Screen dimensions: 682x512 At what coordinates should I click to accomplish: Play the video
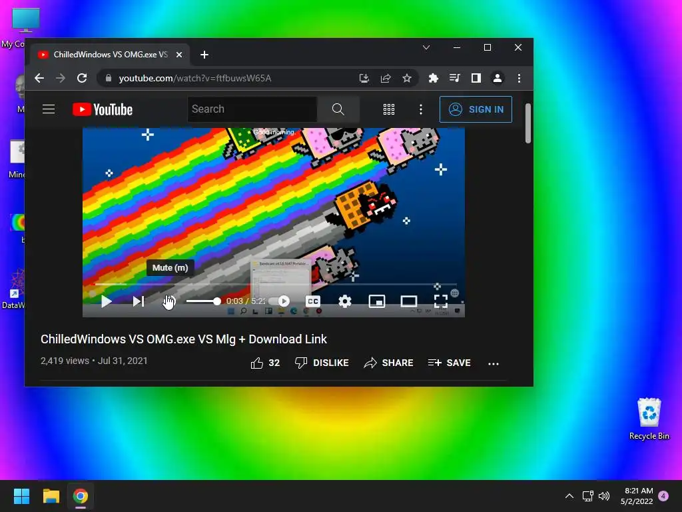coord(106,301)
